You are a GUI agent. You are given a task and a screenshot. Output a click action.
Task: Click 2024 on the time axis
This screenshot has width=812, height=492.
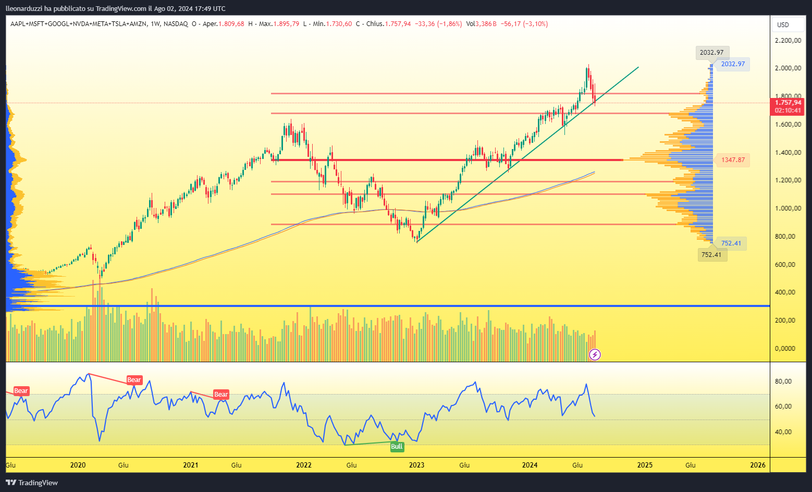click(530, 465)
